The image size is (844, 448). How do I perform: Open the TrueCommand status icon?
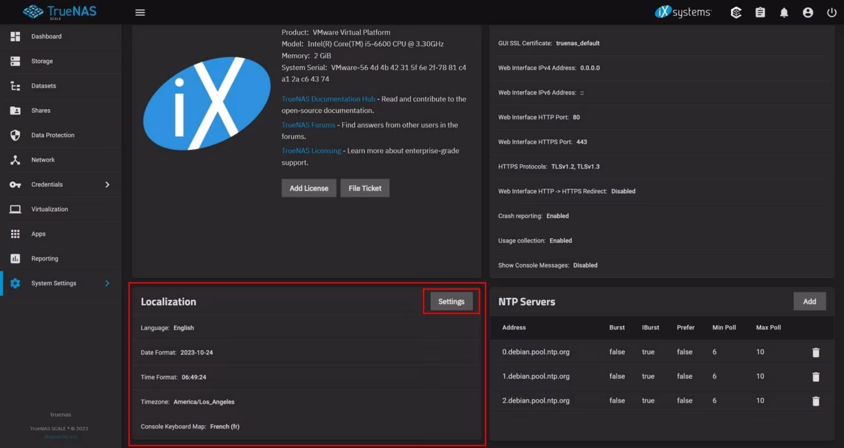pyautogui.click(x=736, y=13)
